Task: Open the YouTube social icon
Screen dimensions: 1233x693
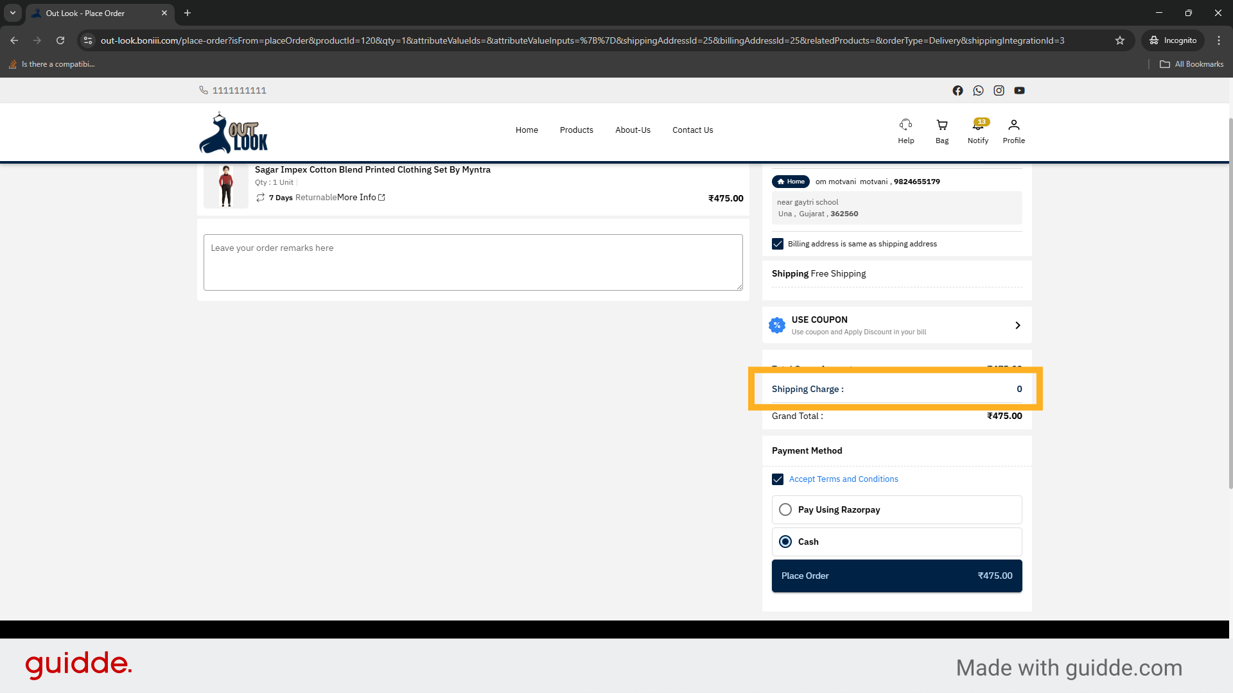Action: point(1019,90)
